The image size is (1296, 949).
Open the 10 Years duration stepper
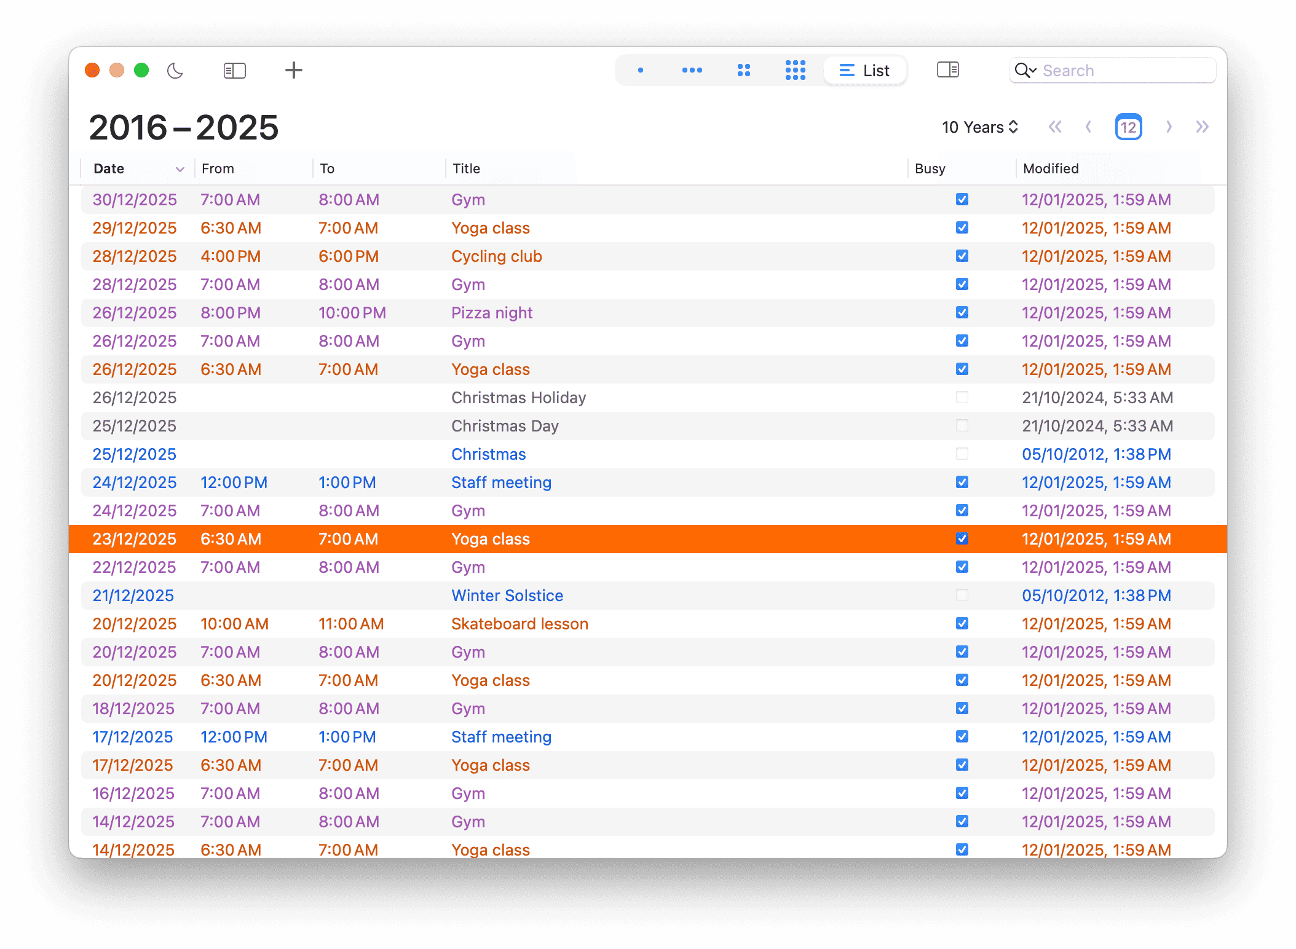click(979, 127)
